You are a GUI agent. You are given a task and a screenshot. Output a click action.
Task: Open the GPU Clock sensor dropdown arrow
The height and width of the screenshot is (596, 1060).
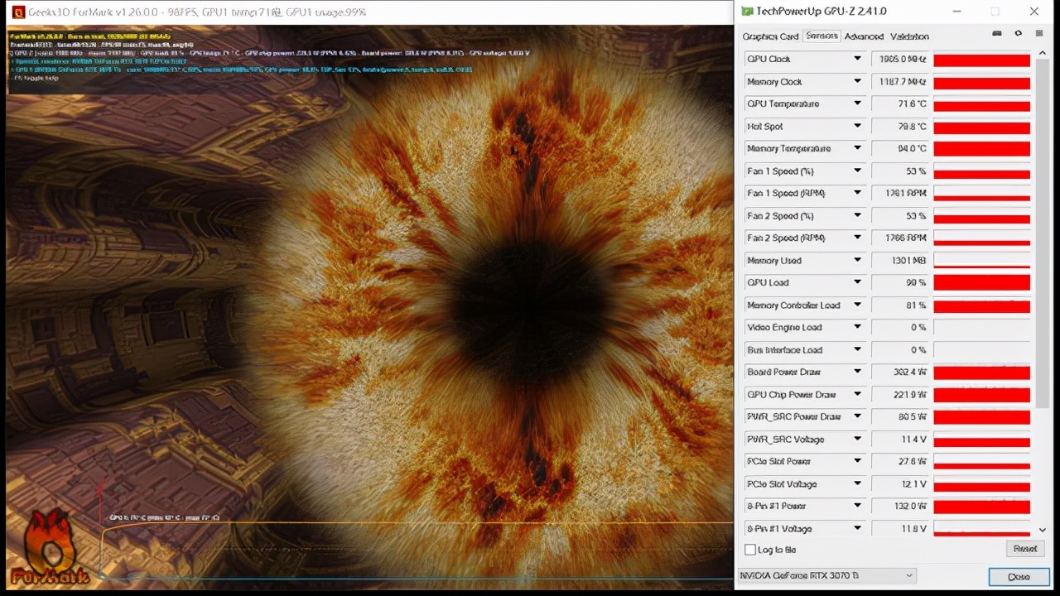[x=857, y=59]
